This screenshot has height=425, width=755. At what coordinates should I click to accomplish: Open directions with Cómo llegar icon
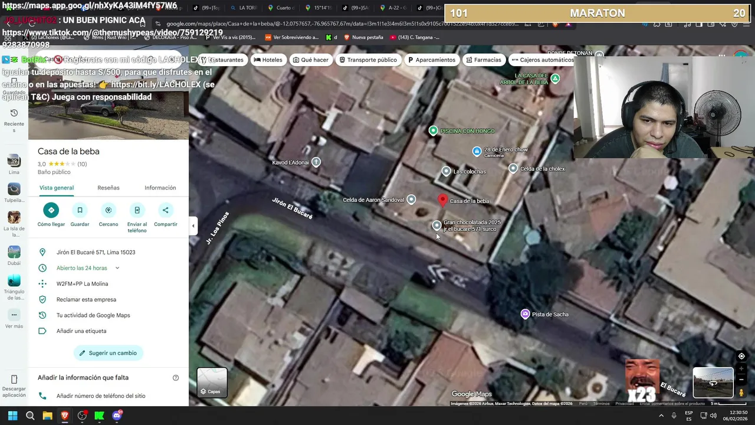coord(51,210)
